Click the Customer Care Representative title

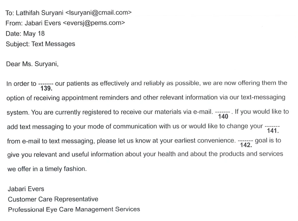(53, 199)
